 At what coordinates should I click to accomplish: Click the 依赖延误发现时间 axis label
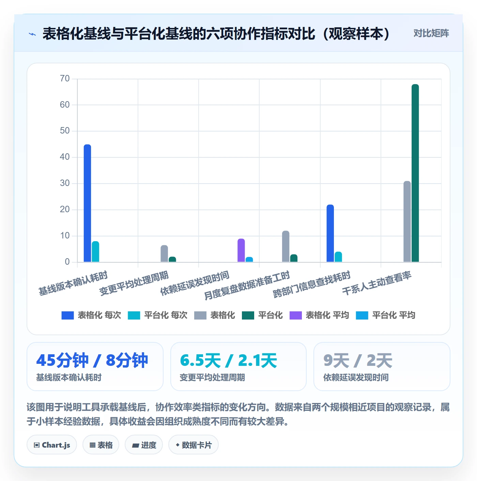click(x=195, y=283)
